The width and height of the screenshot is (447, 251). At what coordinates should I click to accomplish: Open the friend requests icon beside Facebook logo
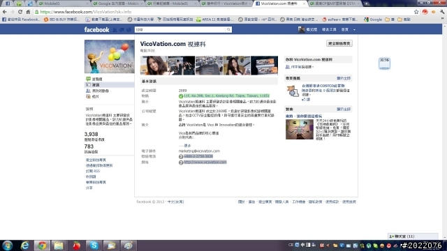point(115,29)
